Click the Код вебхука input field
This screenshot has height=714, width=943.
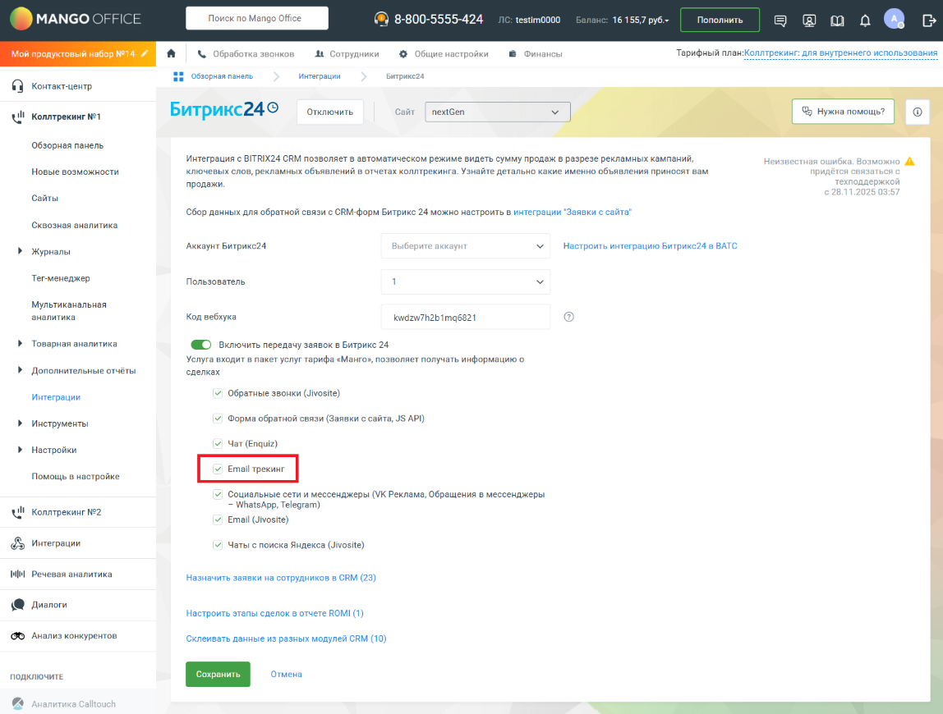[x=465, y=317]
